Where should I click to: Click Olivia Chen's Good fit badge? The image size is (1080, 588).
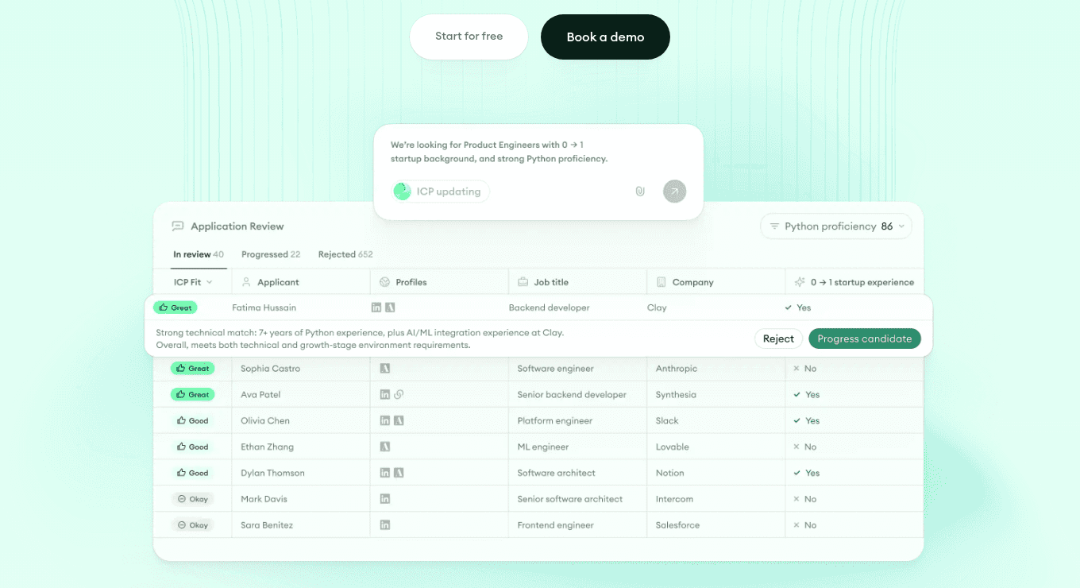point(192,421)
